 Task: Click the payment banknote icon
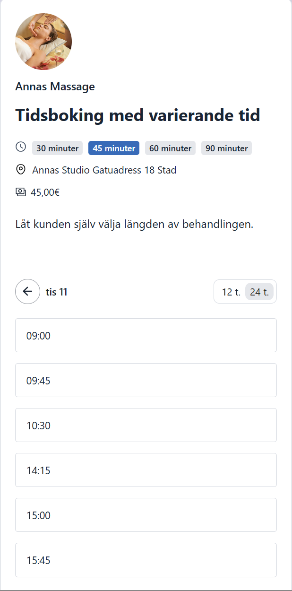[21, 192]
